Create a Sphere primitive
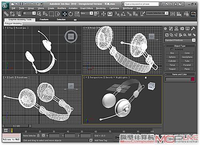Viewport: 200px width, 145px height. click(x=172, y=57)
